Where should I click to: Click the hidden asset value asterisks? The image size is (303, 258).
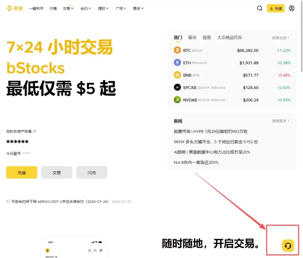[17, 142]
